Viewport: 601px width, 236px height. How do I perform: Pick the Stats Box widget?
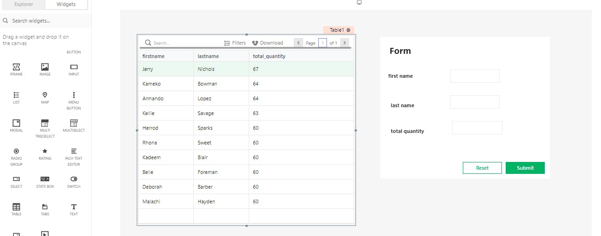point(45,179)
